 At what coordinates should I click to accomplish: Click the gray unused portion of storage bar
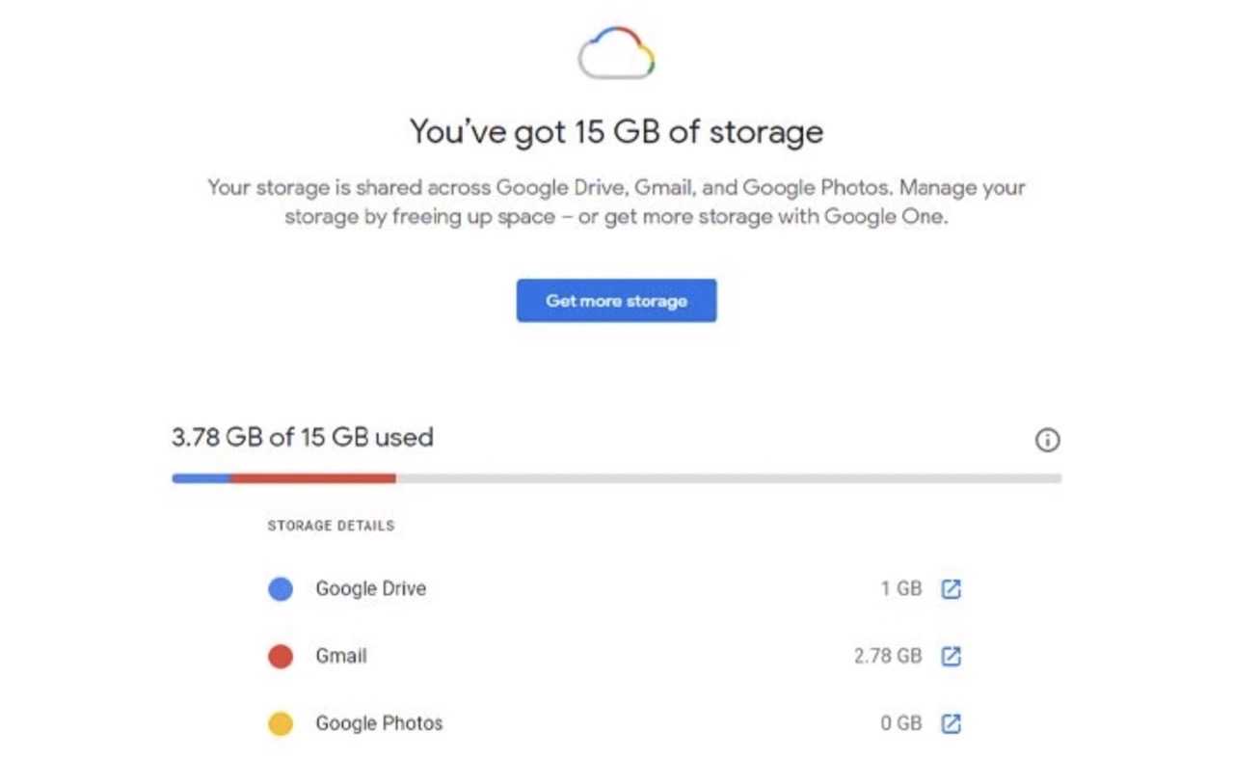728,478
